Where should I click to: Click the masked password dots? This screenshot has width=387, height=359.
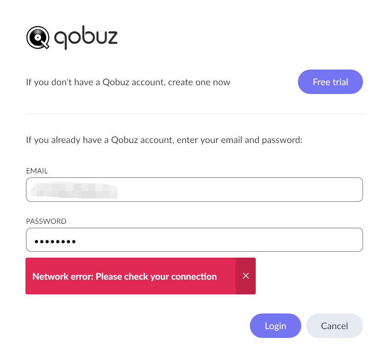(55, 241)
